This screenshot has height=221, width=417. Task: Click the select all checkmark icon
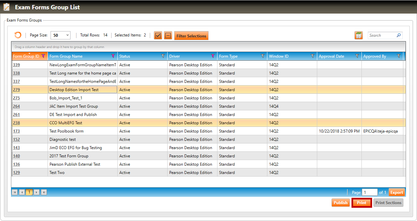158,35
